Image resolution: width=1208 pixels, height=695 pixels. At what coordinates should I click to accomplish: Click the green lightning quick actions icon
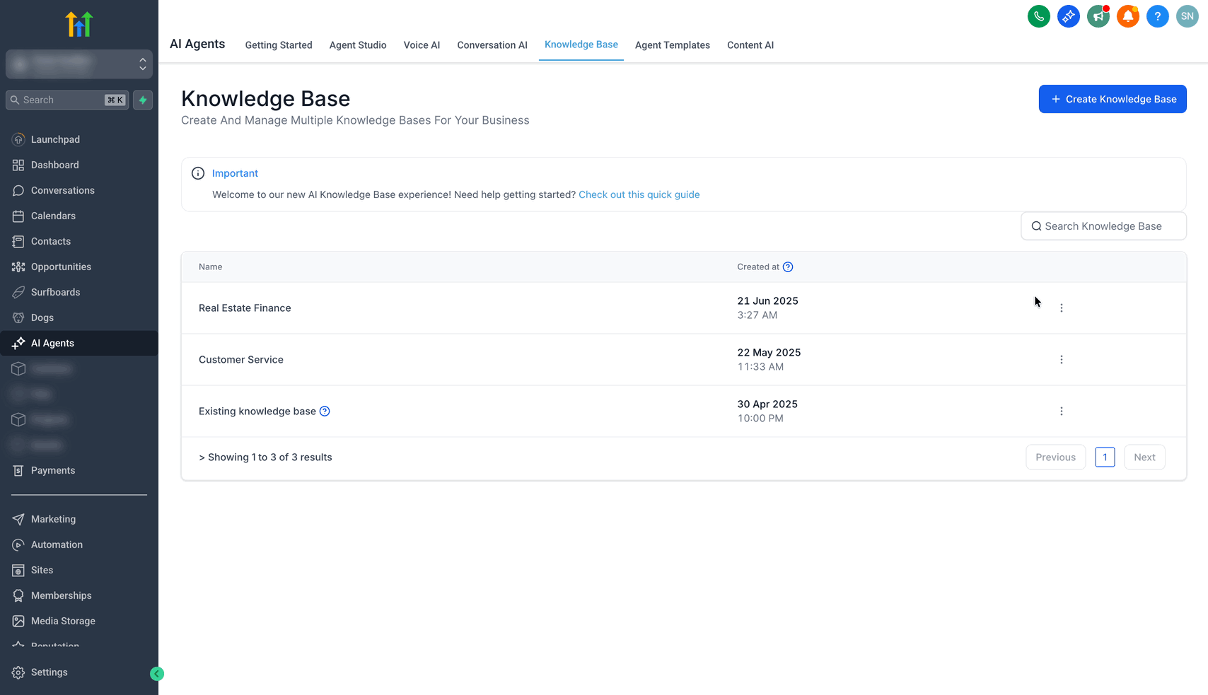point(143,100)
